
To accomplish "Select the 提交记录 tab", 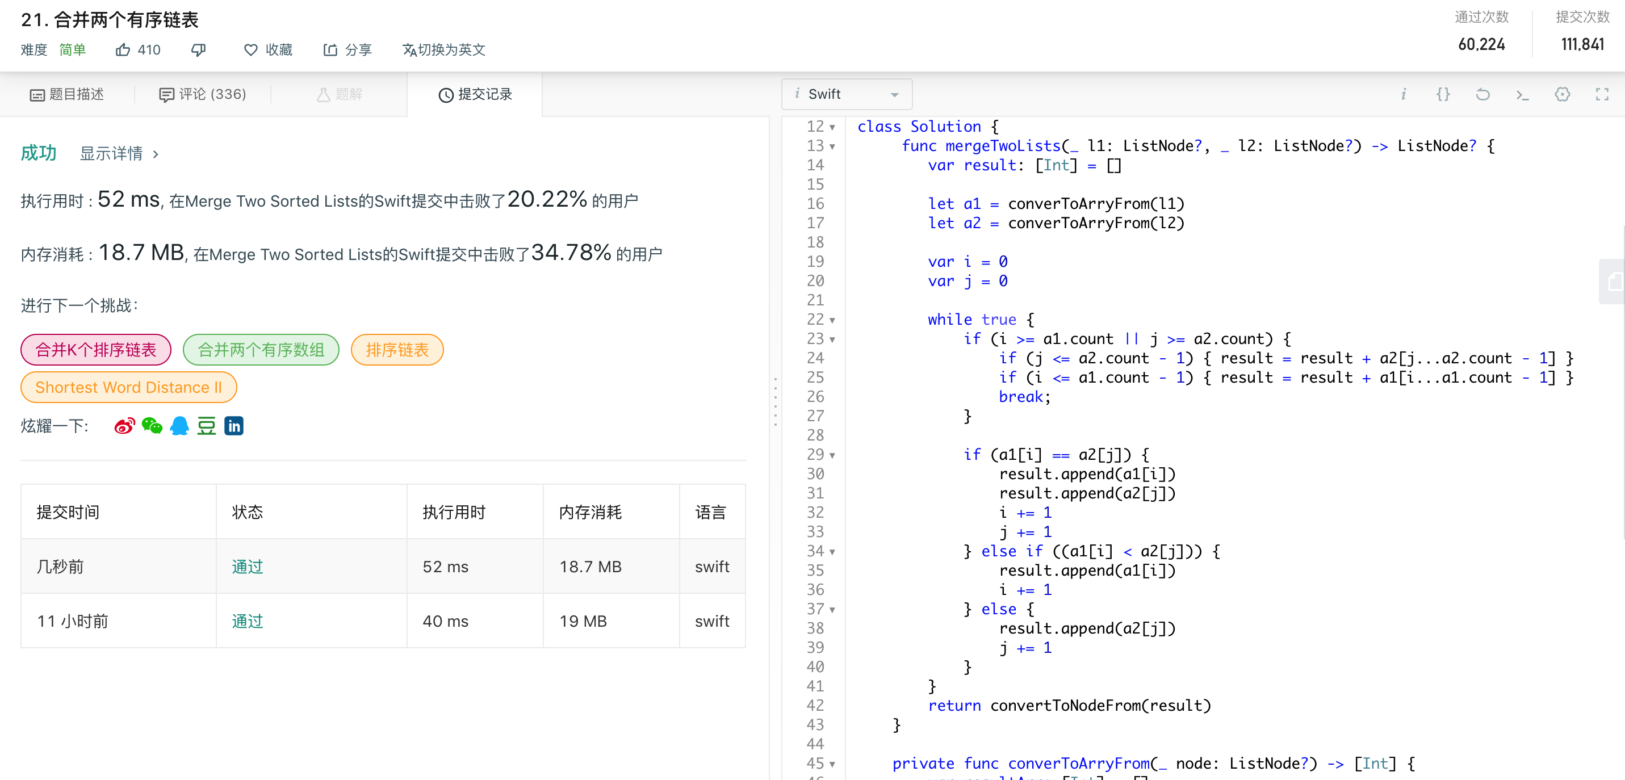I will pos(475,95).
